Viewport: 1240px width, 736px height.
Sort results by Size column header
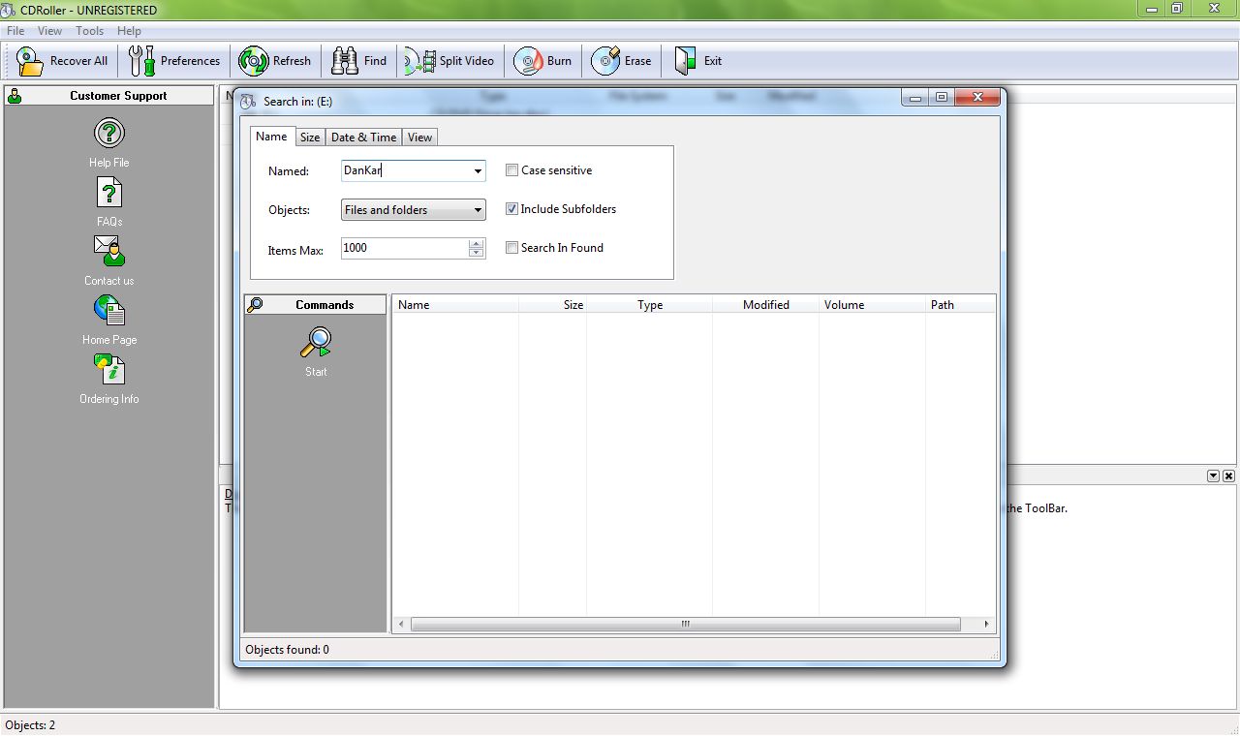coord(553,304)
